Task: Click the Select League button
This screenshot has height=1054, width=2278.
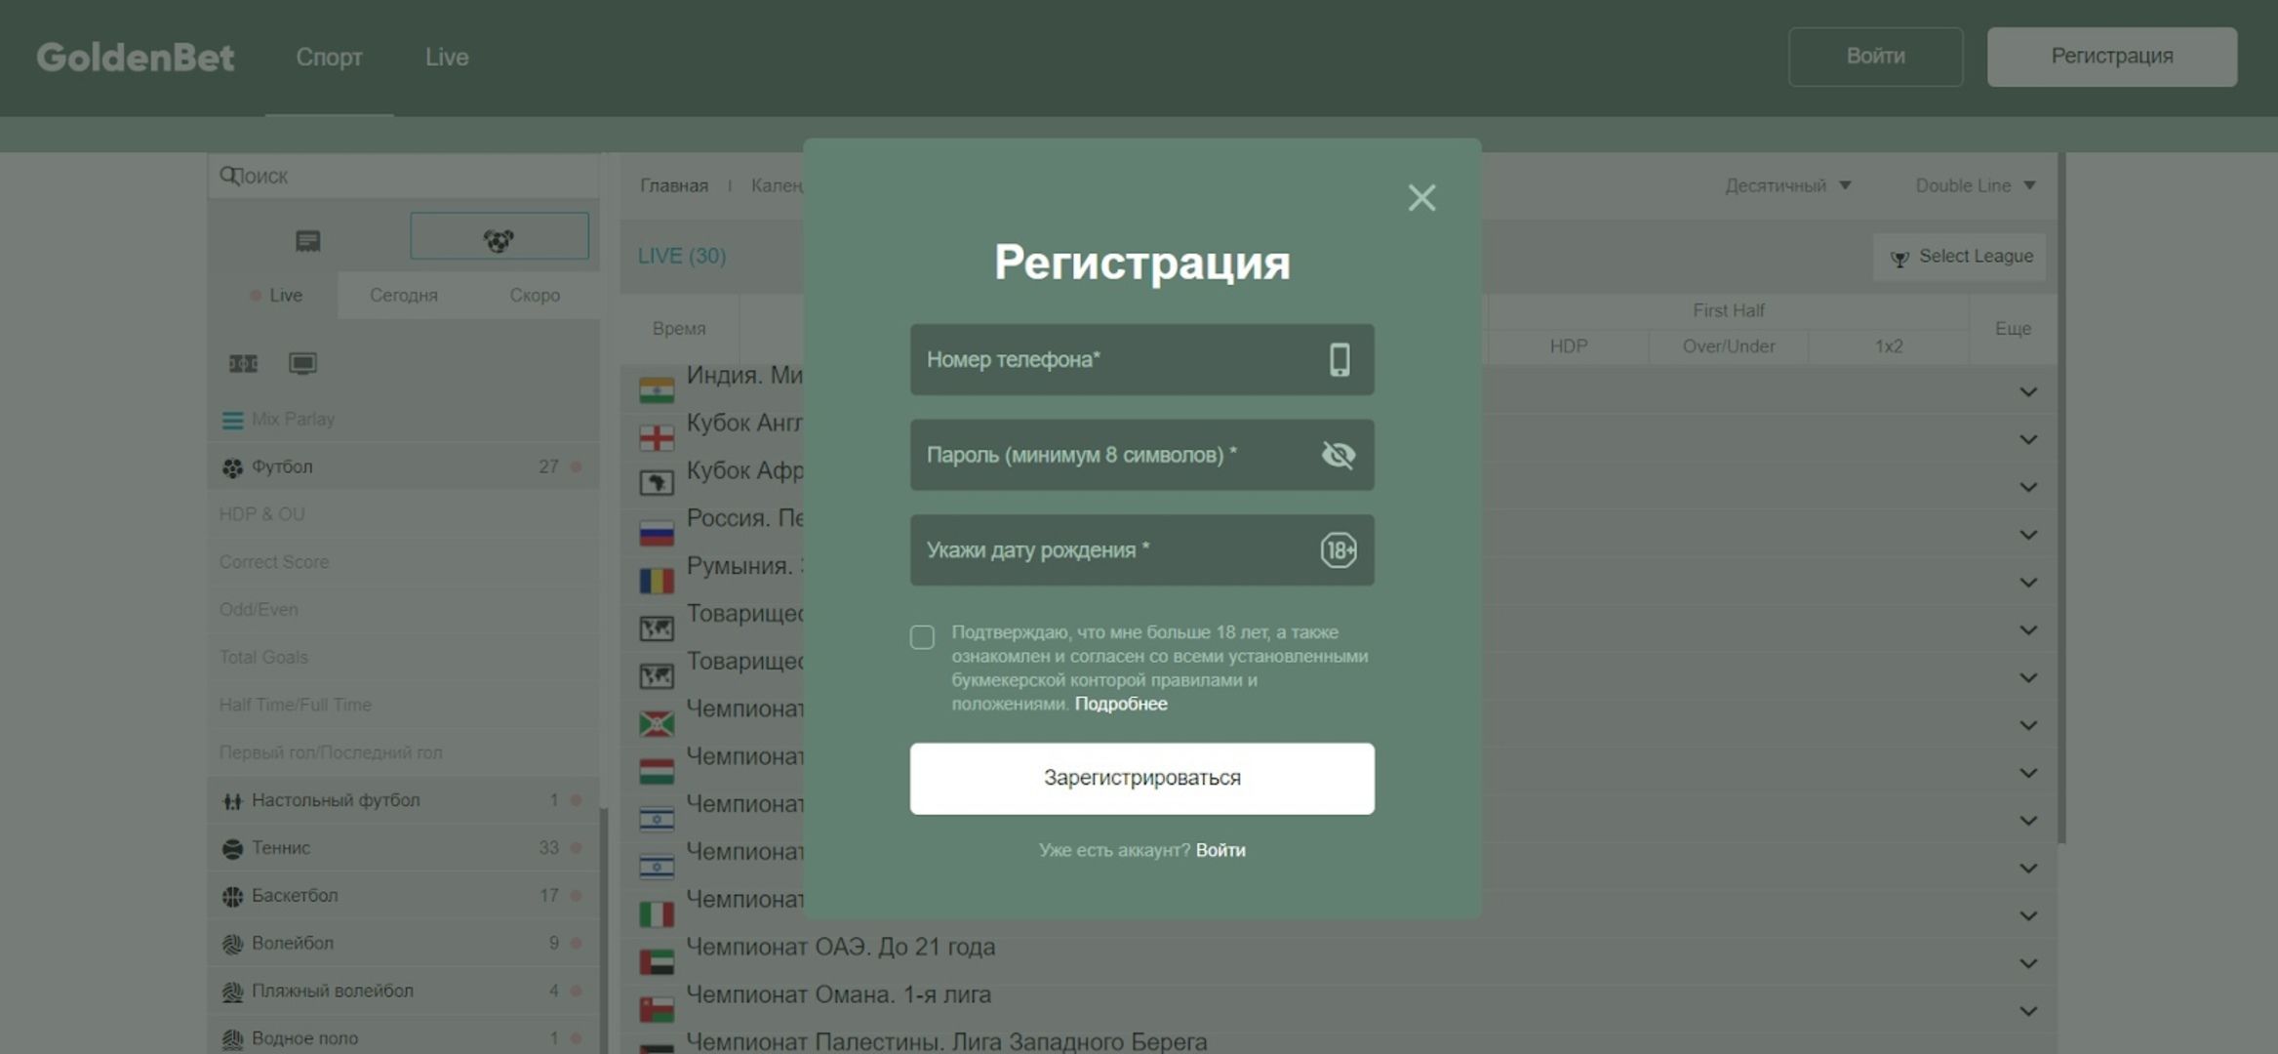Action: point(1960,256)
